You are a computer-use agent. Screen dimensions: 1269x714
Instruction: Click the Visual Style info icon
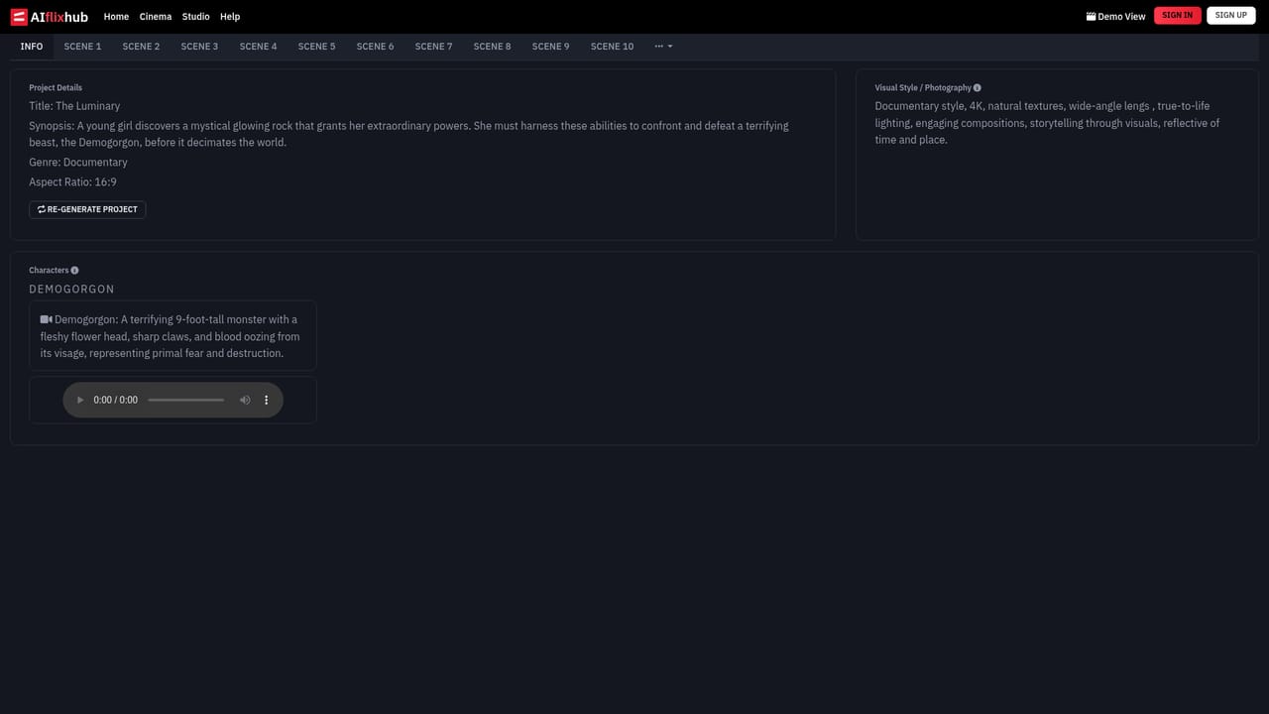pos(978,88)
